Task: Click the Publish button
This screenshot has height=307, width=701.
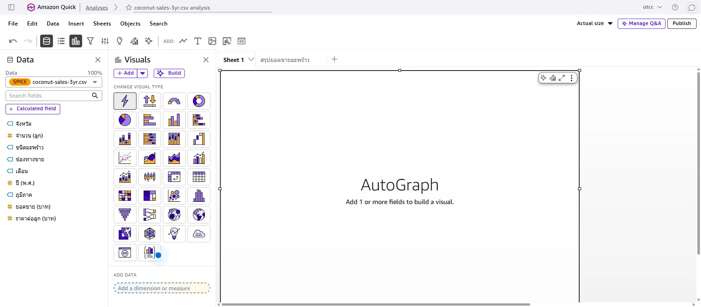Action: point(682,23)
